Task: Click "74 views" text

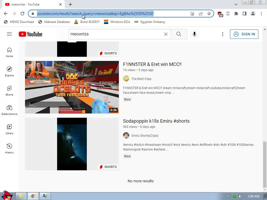Action: 129,70
